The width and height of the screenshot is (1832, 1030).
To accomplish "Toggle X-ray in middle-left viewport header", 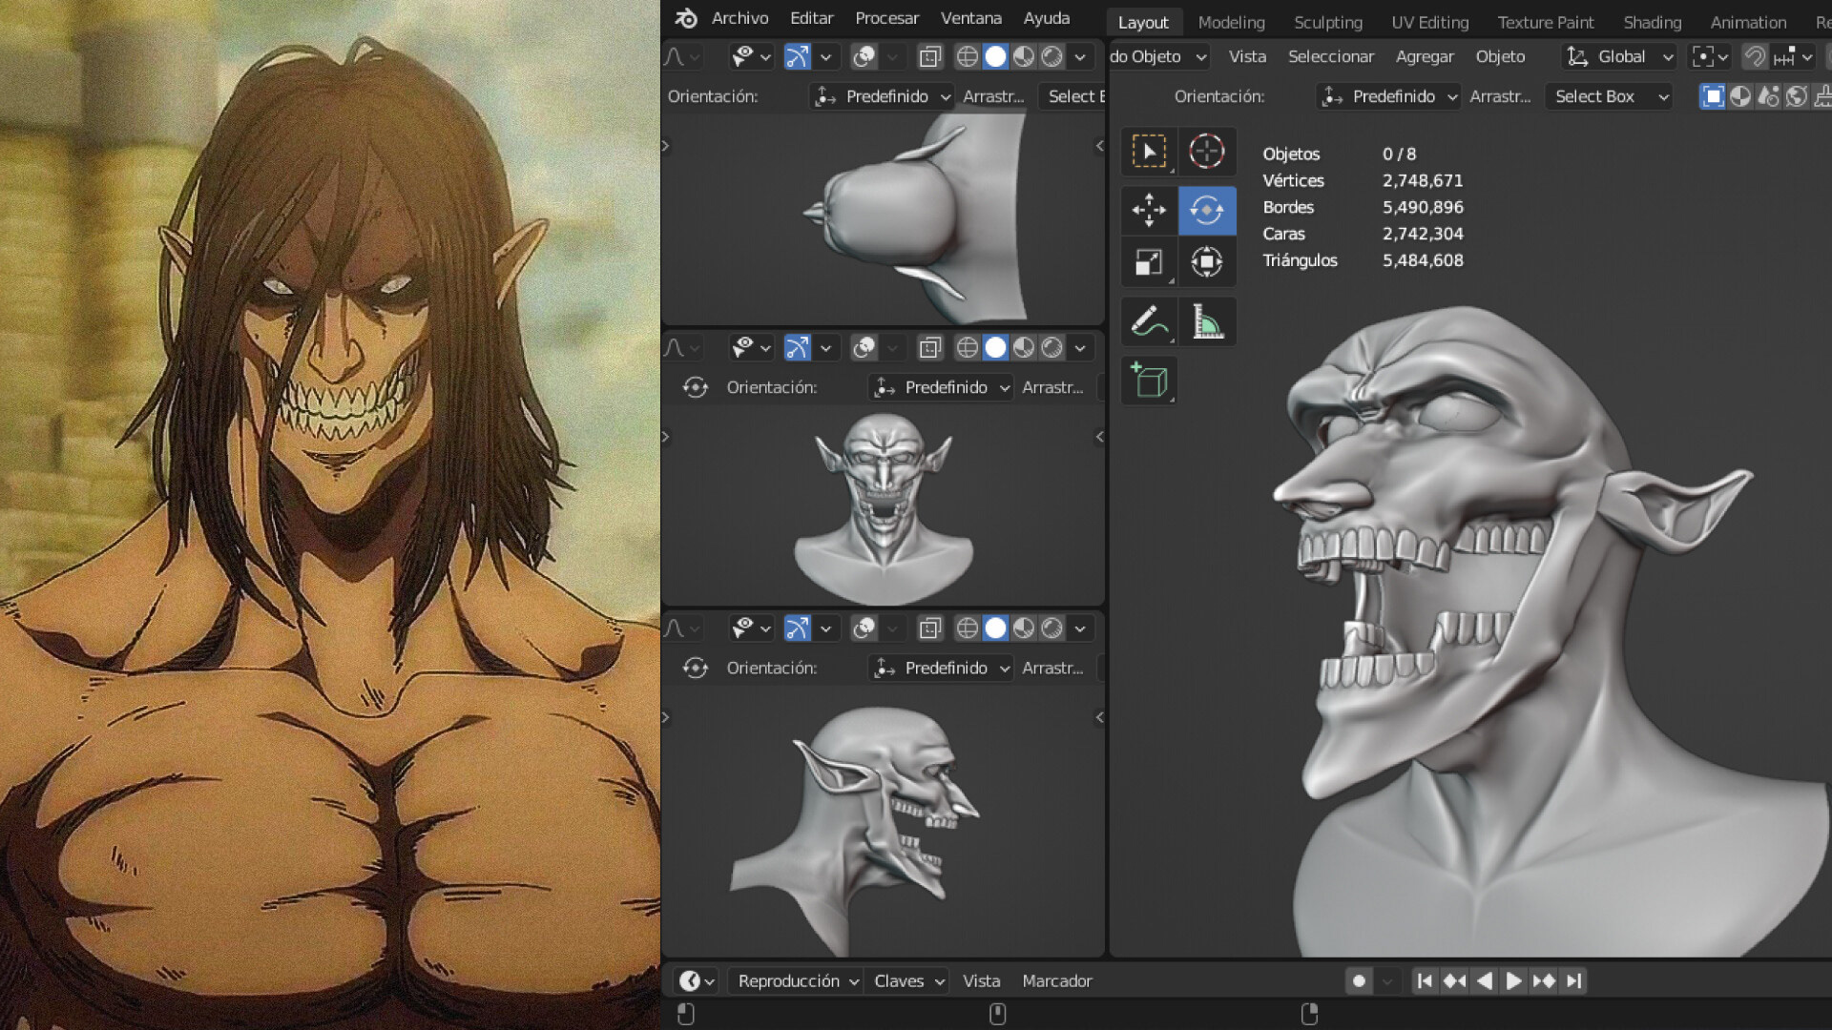I will click(929, 348).
